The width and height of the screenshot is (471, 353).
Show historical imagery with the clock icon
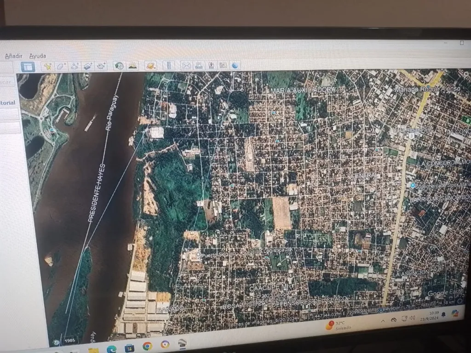(x=119, y=66)
